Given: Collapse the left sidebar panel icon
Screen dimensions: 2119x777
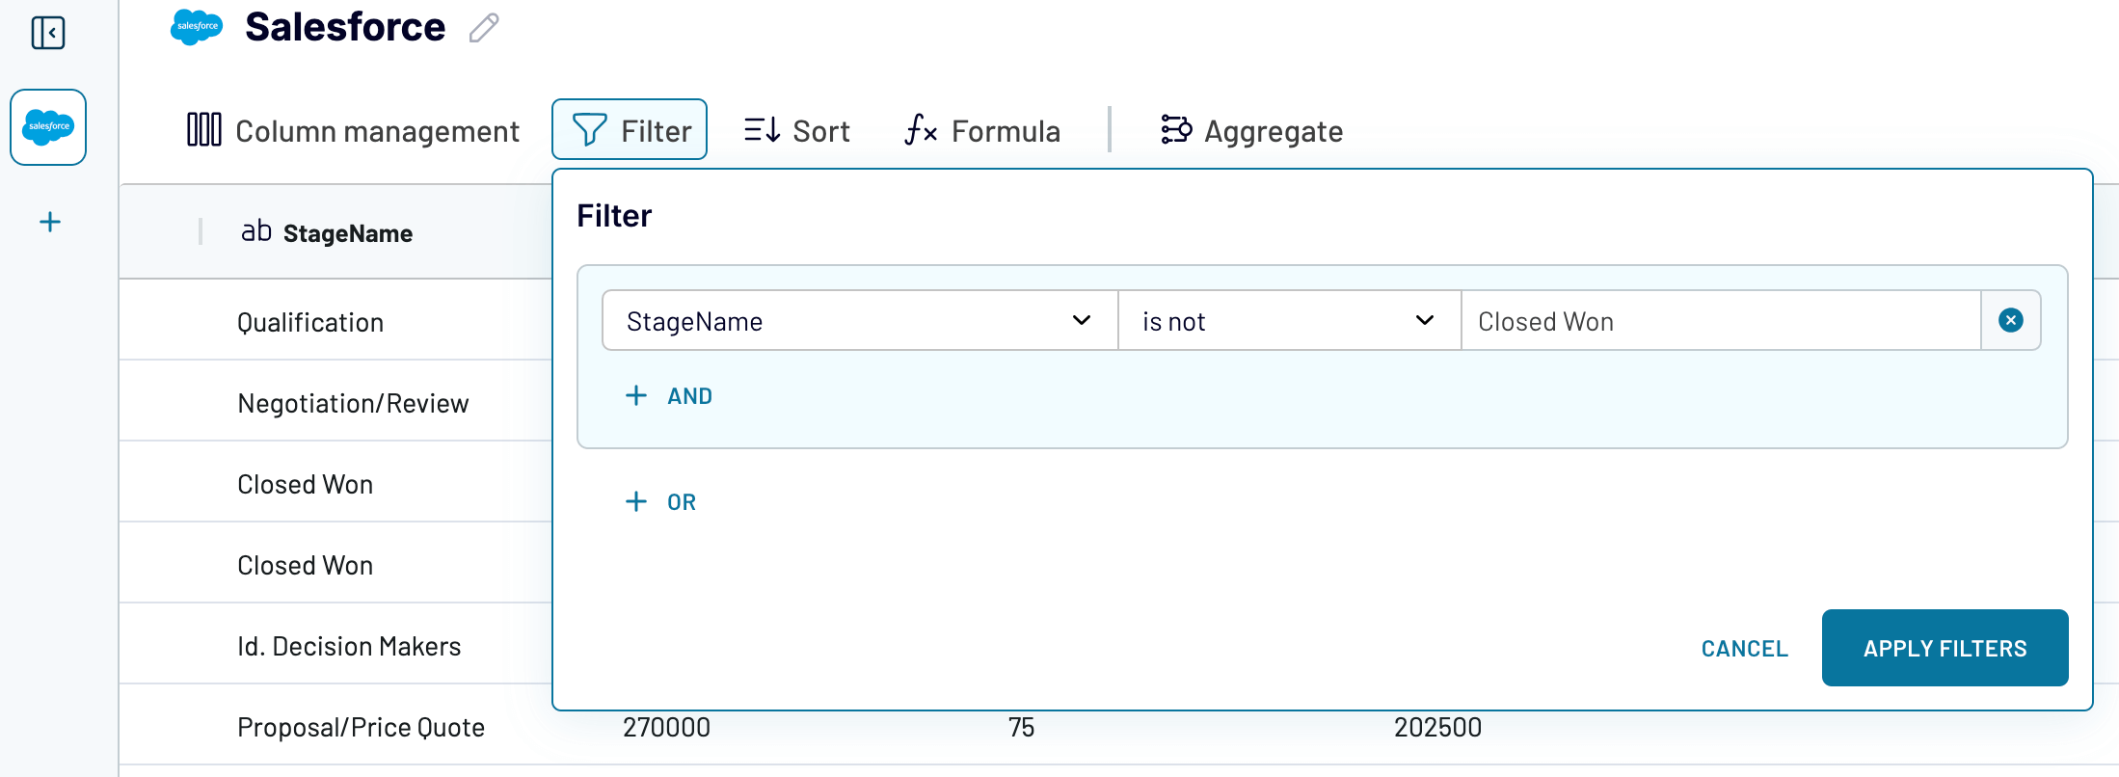Looking at the screenshot, I should click(48, 33).
